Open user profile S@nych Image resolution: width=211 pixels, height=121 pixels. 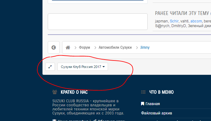[x=162, y=26]
